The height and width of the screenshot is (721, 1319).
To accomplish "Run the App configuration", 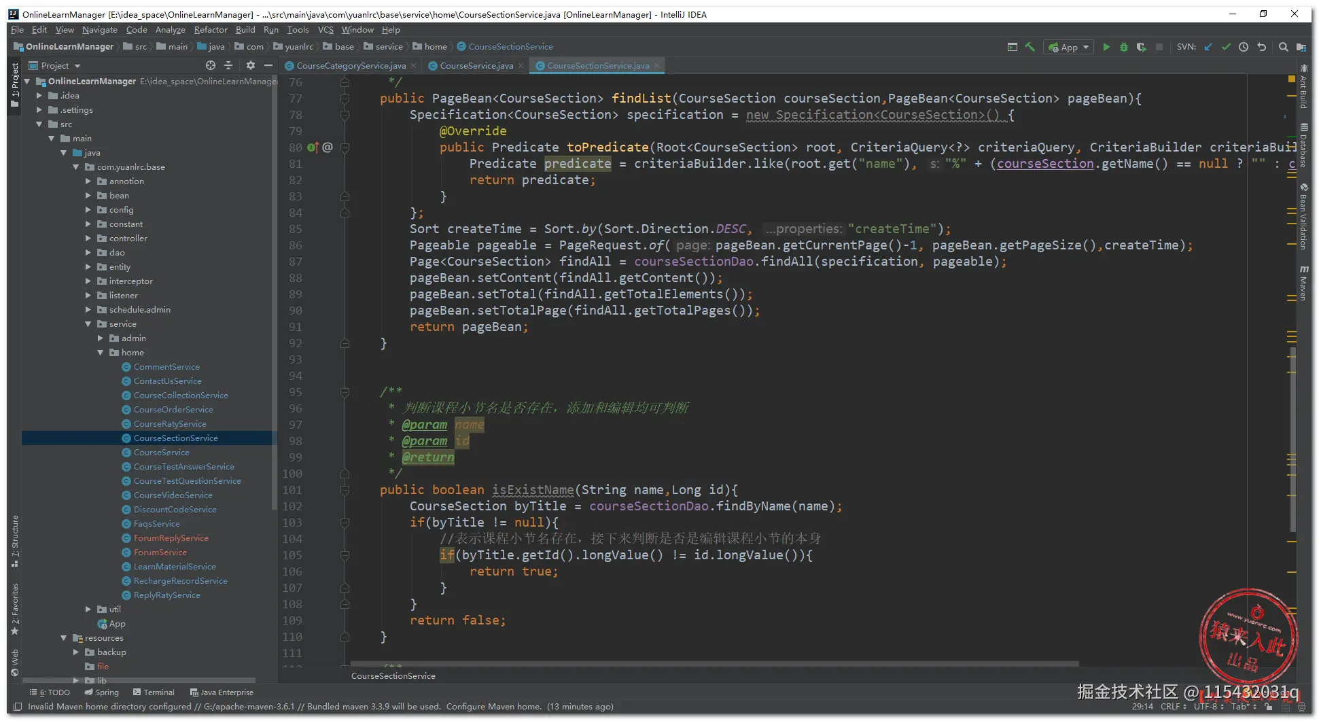I will coord(1106,47).
